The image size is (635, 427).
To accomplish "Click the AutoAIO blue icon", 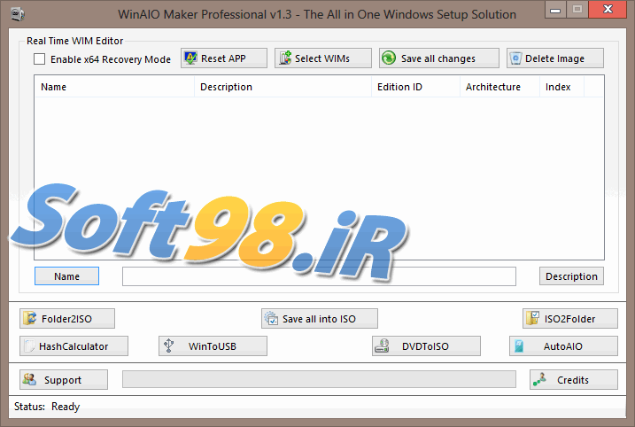I will (x=519, y=346).
